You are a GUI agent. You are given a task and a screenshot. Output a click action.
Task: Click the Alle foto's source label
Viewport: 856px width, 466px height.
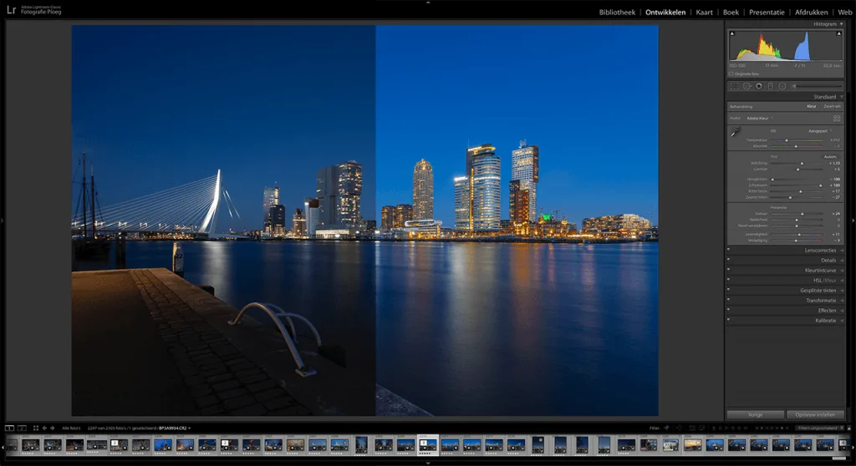click(x=71, y=428)
